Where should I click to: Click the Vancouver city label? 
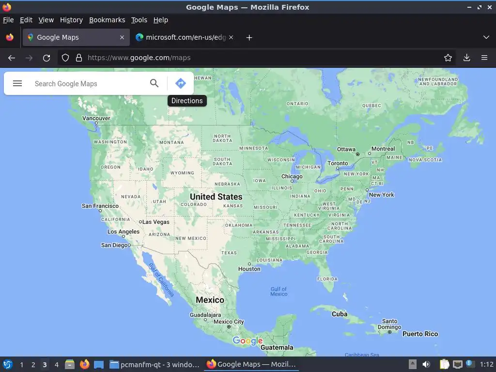tap(96, 118)
